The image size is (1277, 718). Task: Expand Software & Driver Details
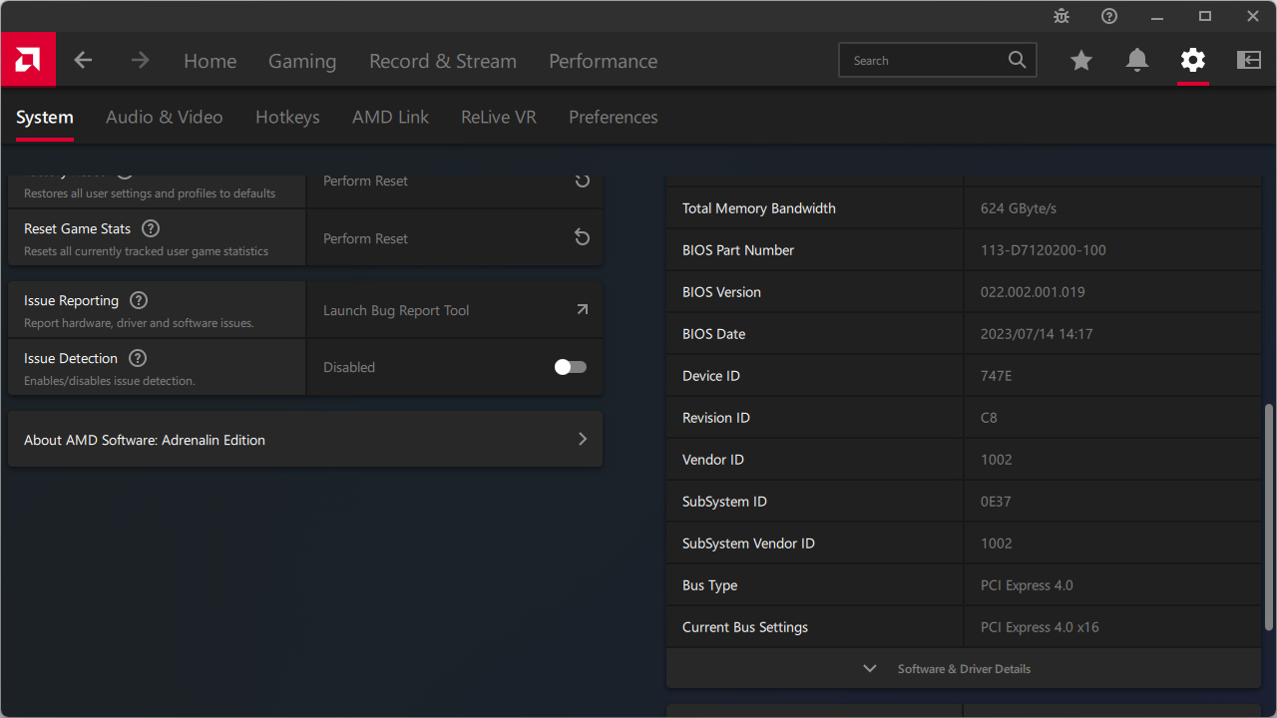[963, 669]
